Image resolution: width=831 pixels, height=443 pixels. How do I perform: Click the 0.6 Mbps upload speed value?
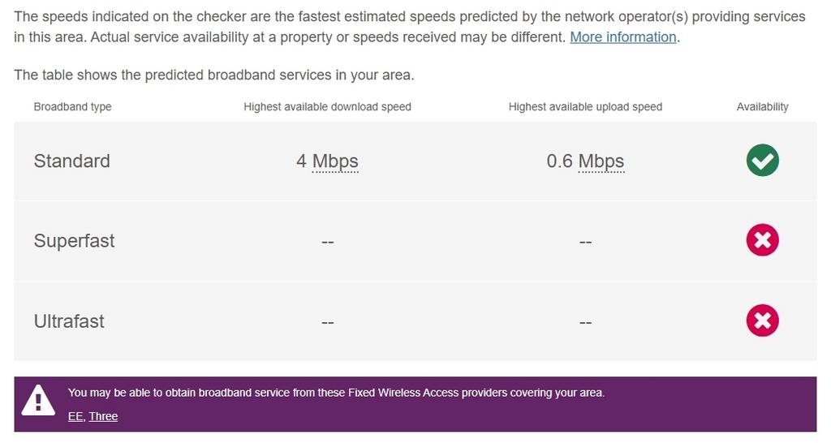(586, 161)
